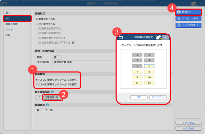Check 役職名を印字する checkbox
This screenshot has height=134, width=205.
click(39, 33)
